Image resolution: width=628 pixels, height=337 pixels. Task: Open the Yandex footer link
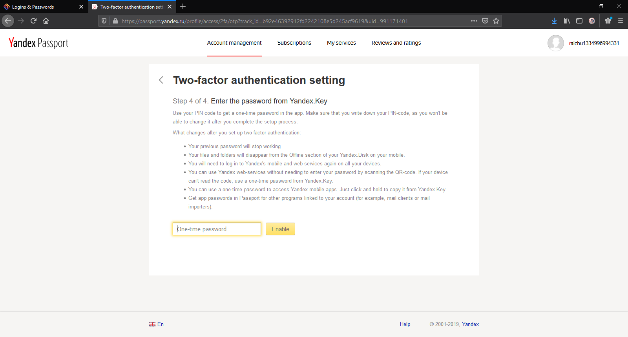[470, 324]
